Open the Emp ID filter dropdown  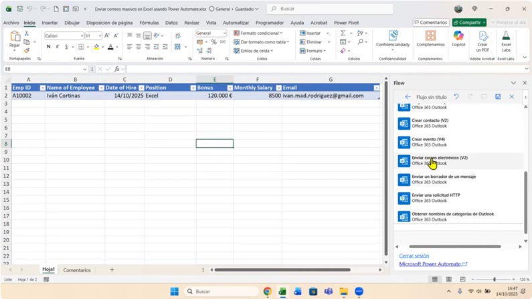tap(42, 88)
